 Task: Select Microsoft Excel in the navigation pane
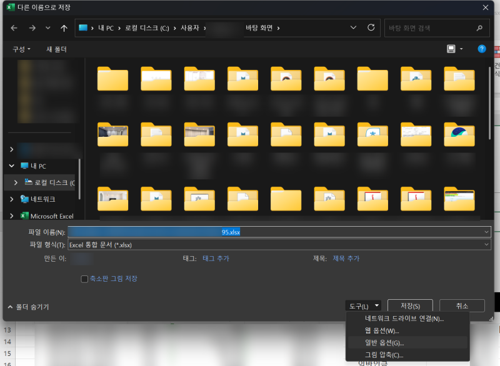47,216
